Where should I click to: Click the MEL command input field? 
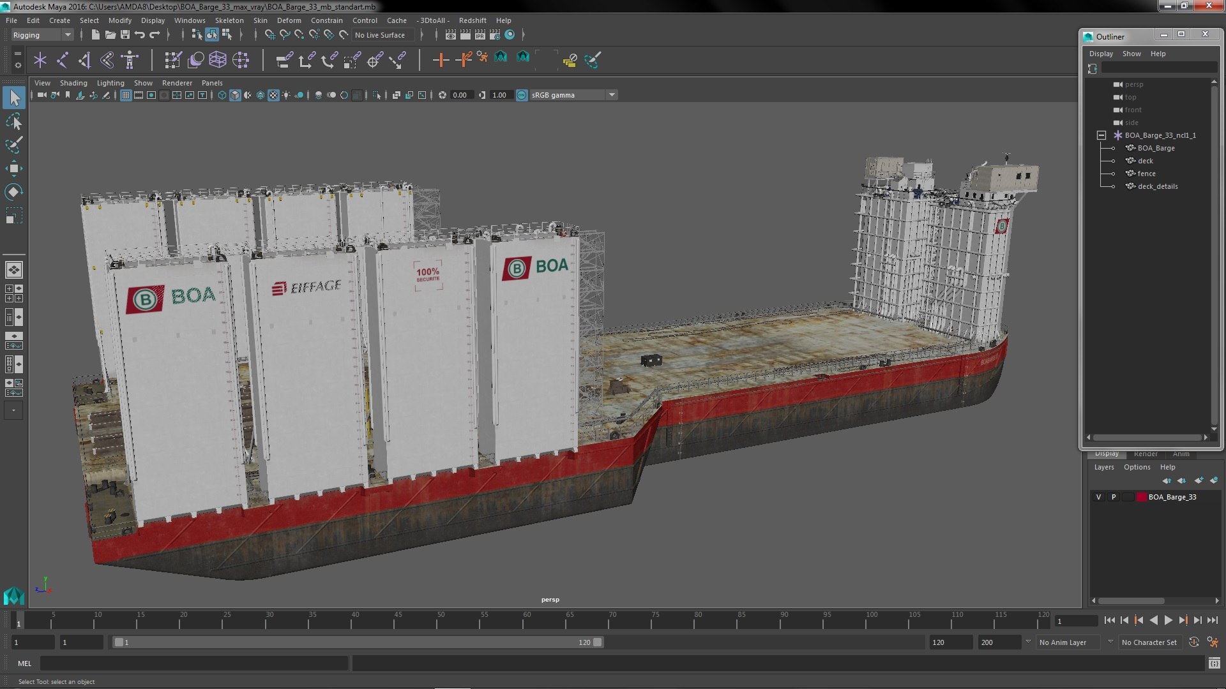194,663
